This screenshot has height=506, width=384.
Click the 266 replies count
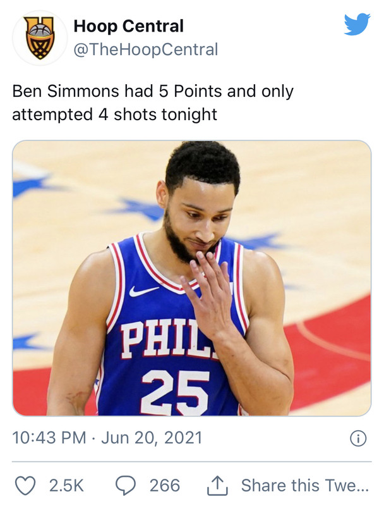(165, 485)
